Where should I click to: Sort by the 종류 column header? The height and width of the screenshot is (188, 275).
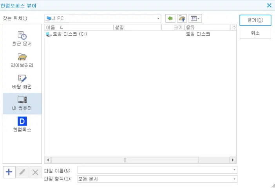pos(207,27)
